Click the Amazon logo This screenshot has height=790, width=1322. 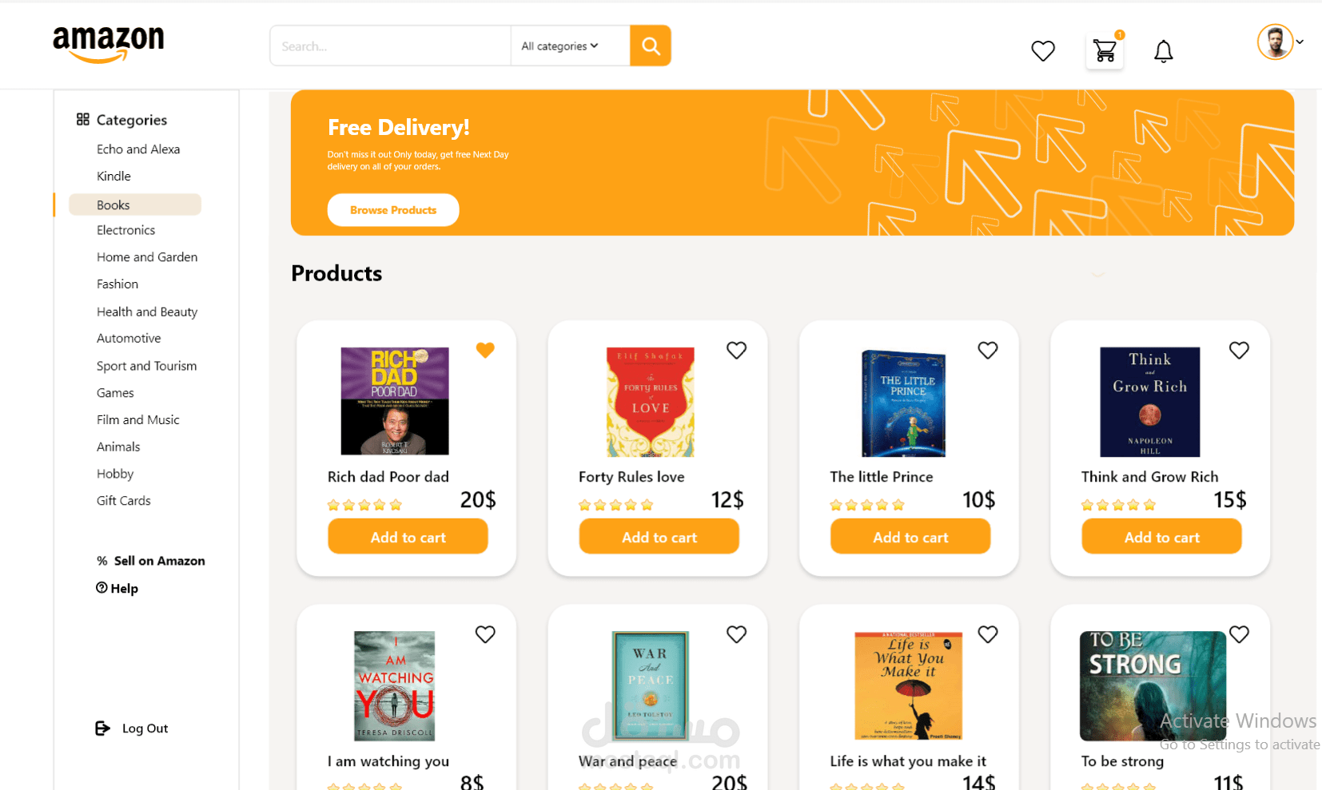[x=109, y=43]
